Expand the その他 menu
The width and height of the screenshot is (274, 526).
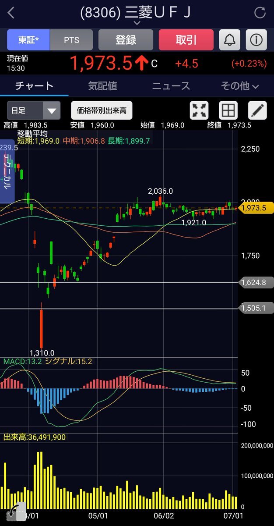239,86
